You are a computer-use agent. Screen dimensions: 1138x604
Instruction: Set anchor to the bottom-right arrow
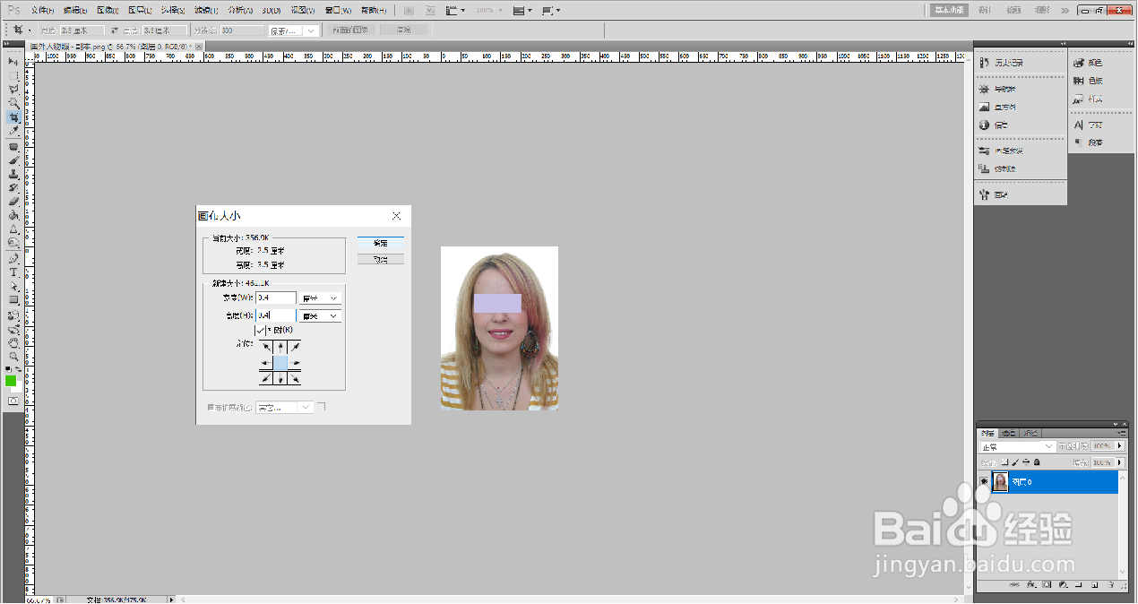click(294, 379)
